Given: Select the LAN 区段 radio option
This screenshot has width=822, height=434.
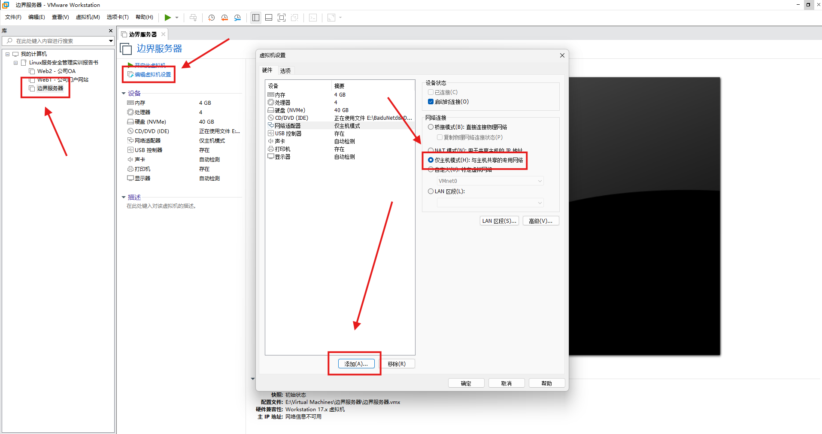Looking at the screenshot, I should coord(431,191).
